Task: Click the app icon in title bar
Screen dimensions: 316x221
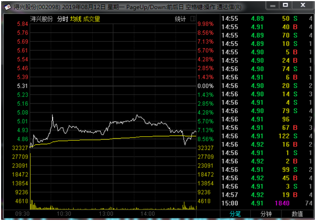Action: tap(7, 7)
